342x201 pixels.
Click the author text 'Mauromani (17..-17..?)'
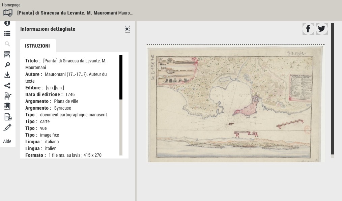click(66, 74)
